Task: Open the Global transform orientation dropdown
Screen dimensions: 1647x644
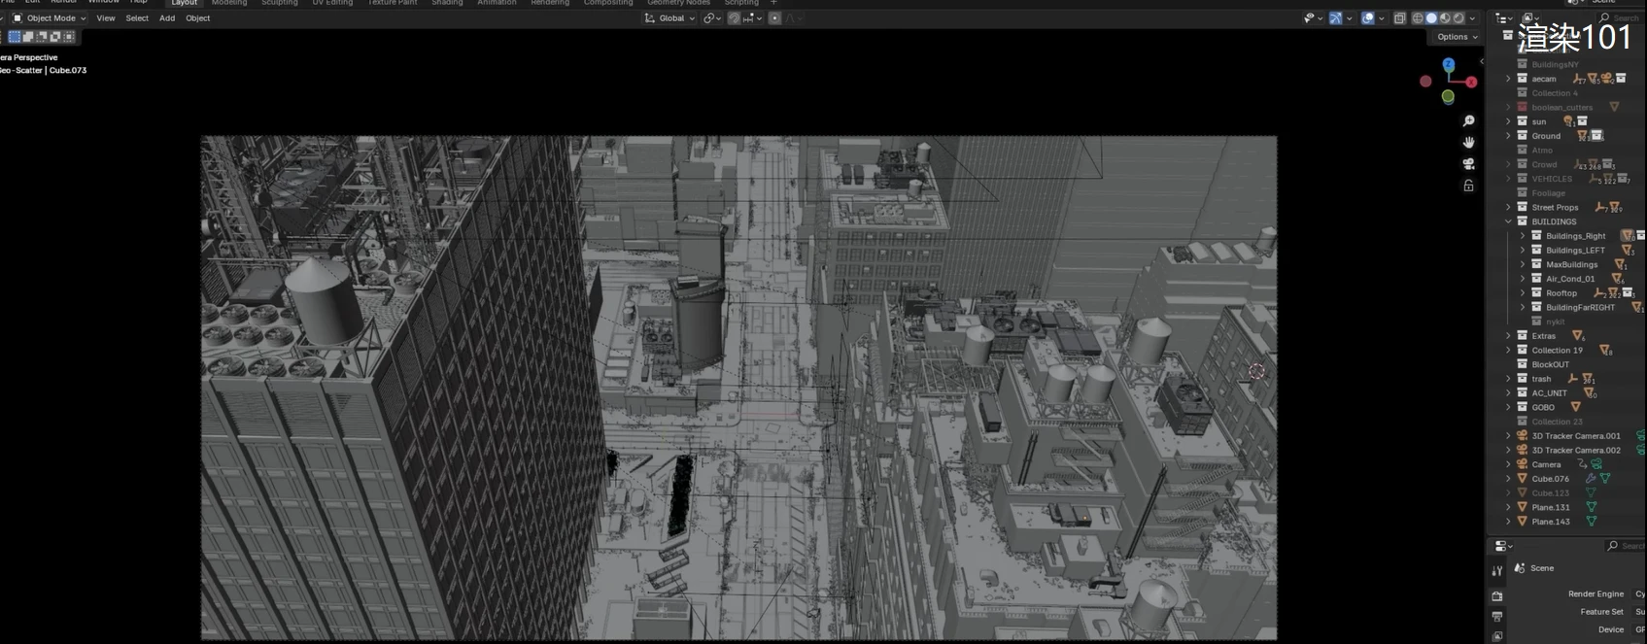Action: (670, 17)
